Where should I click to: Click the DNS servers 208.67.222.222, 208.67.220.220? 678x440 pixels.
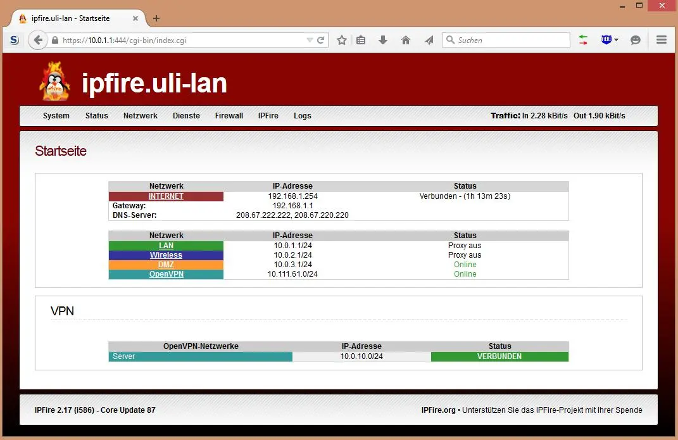[292, 215]
